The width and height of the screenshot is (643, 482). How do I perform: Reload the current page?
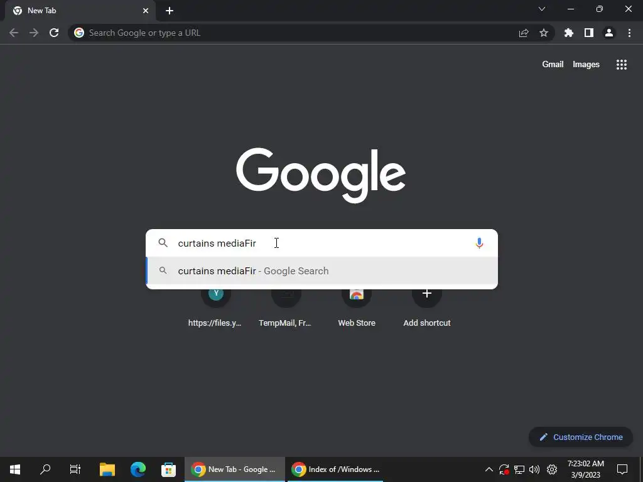pyautogui.click(x=54, y=33)
